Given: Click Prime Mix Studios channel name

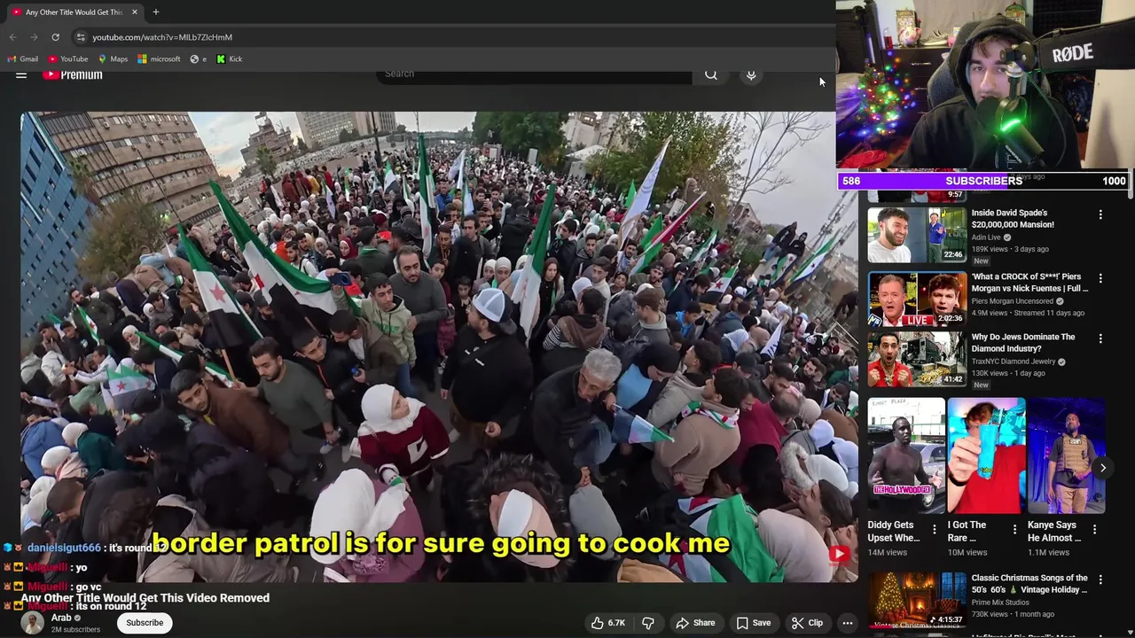Looking at the screenshot, I should 999,603.
